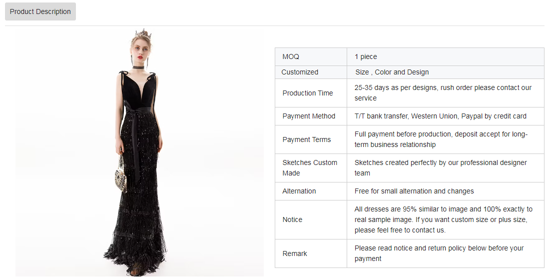Image resolution: width=550 pixels, height=280 pixels.
Task: Click the professional designer team description
Action: 441,167
